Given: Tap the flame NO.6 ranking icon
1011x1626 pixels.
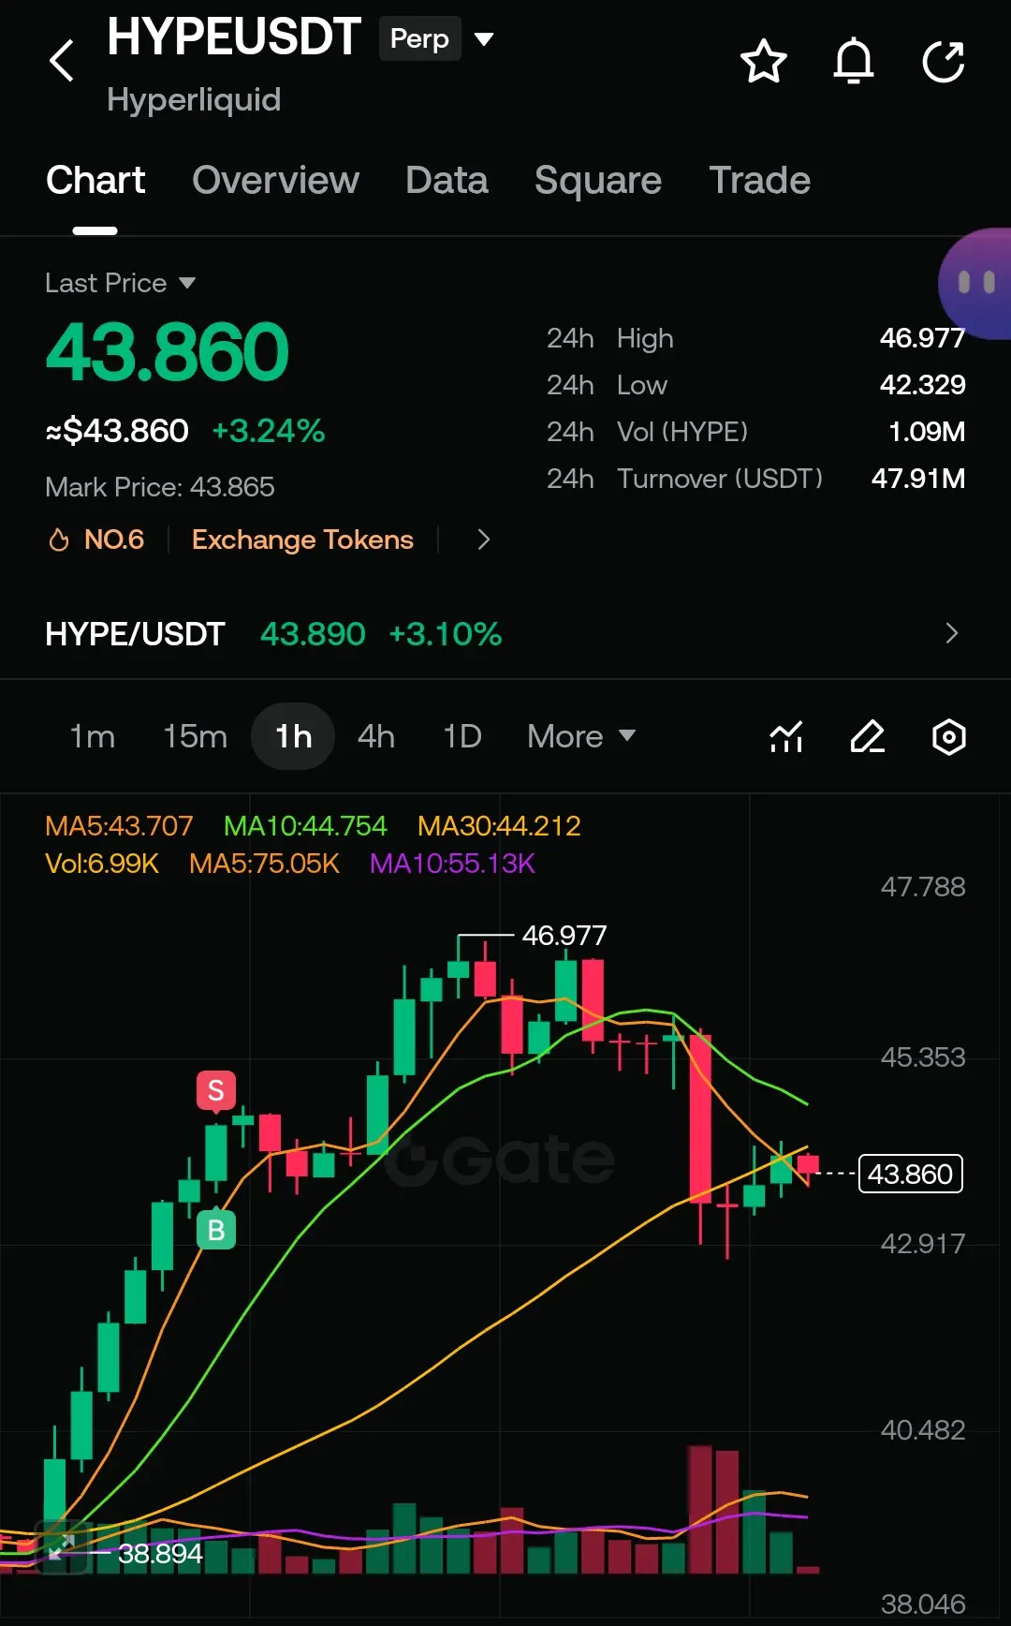Looking at the screenshot, I should click(59, 540).
